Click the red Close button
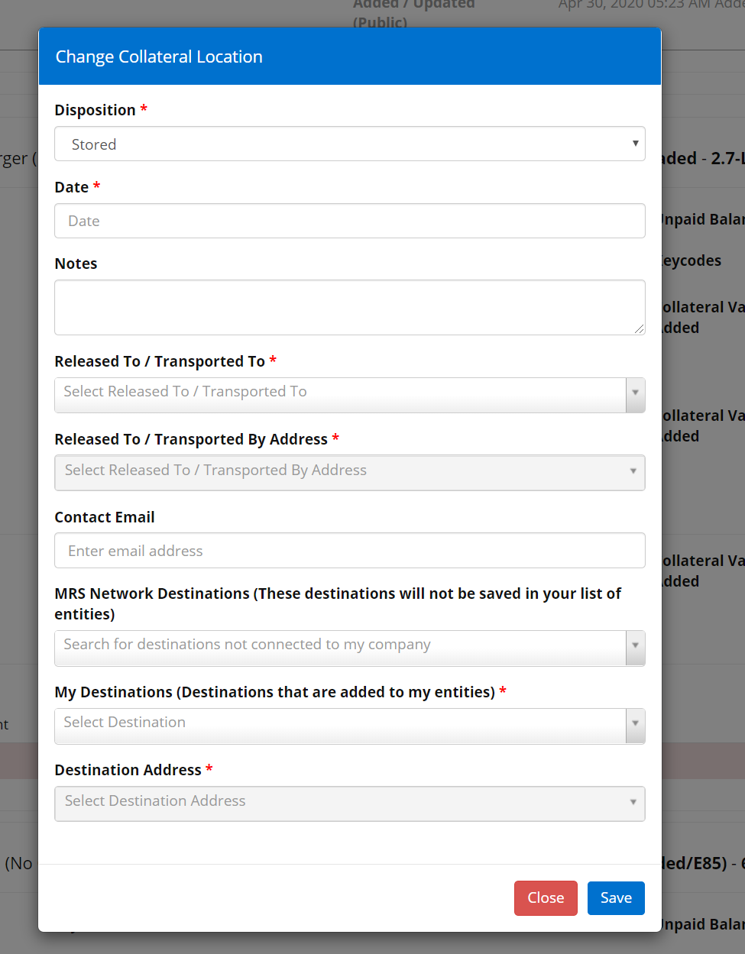 (x=546, y=897)
